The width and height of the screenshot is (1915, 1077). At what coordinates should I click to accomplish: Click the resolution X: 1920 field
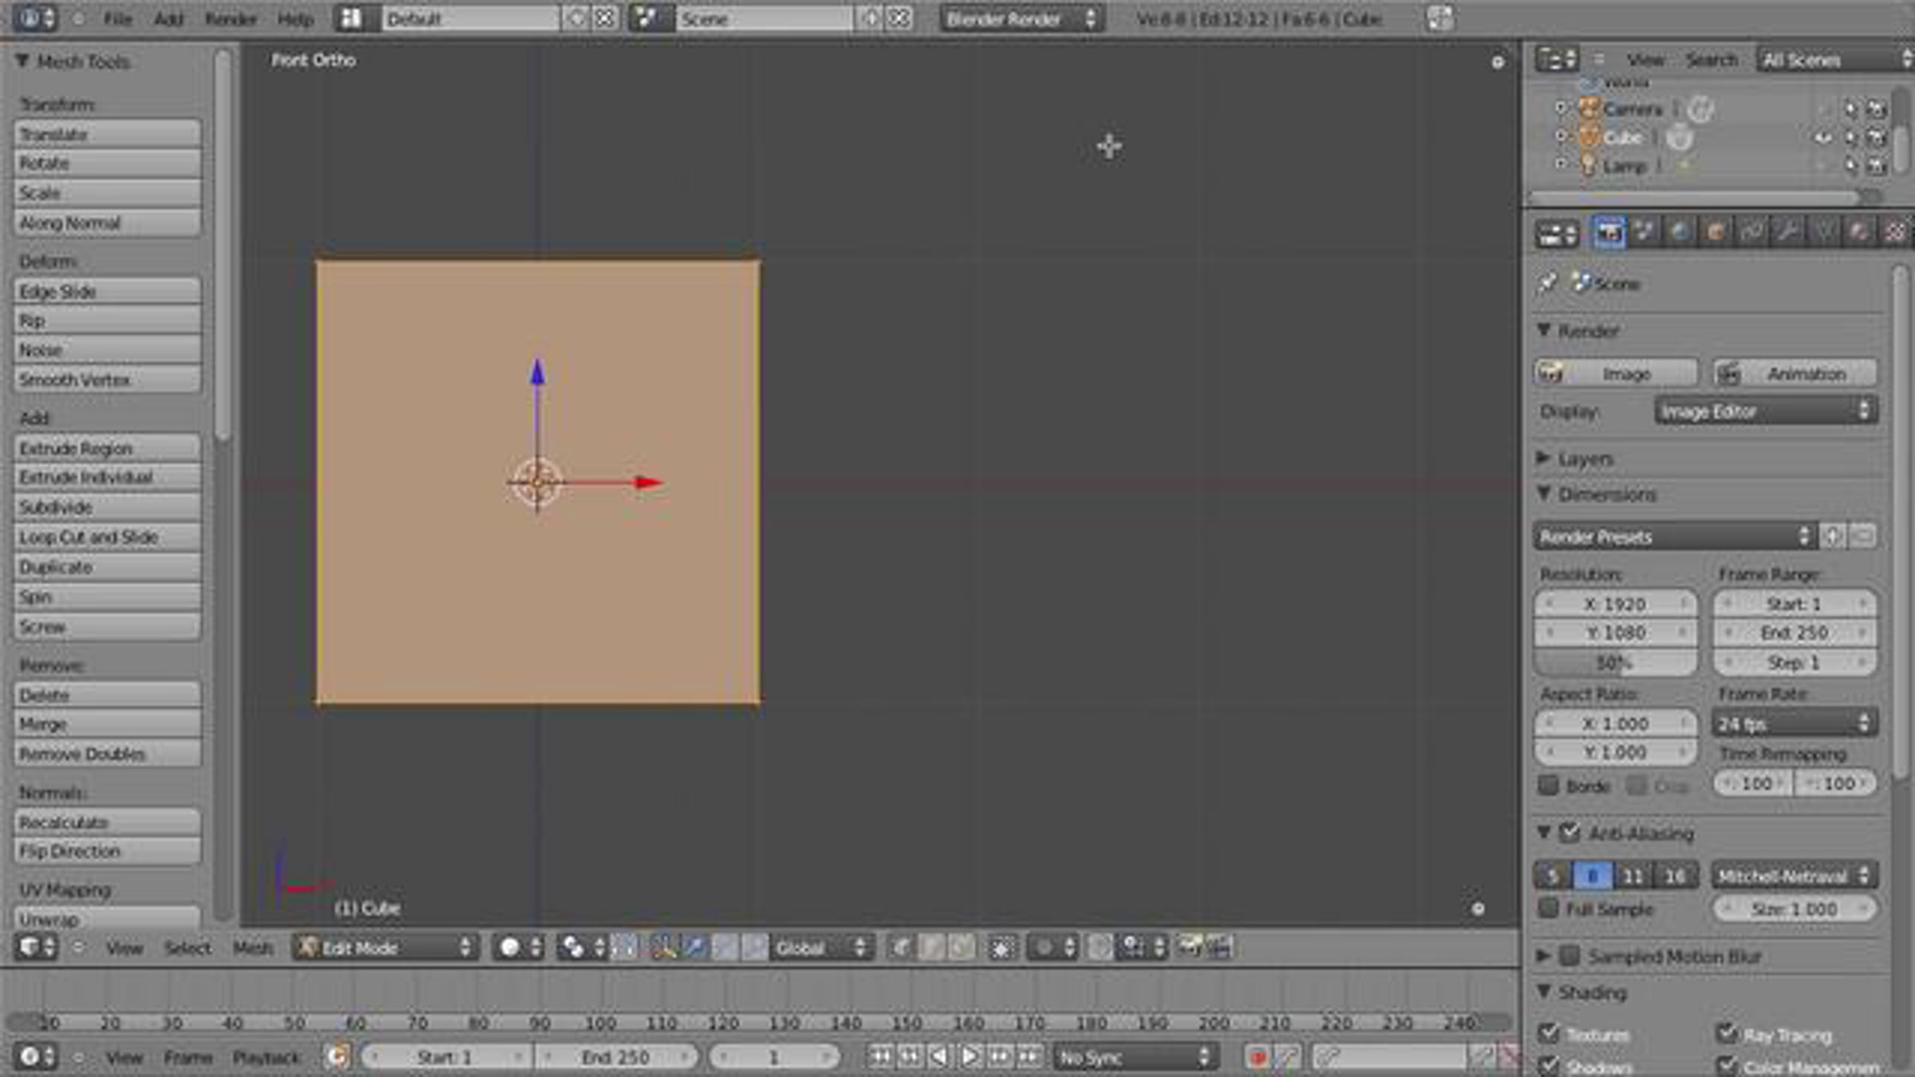click(1616, 604)
